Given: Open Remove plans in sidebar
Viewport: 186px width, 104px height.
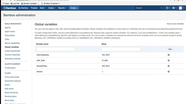Looking at the screenshot, I should click(x=10, y=96).
